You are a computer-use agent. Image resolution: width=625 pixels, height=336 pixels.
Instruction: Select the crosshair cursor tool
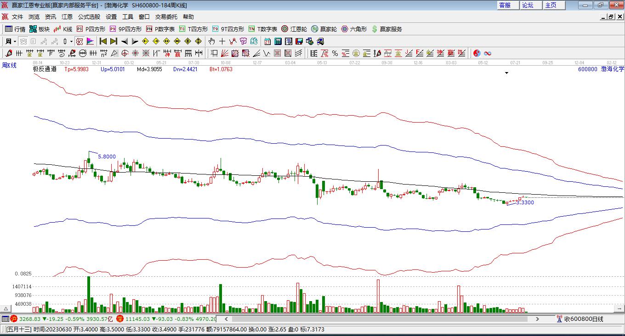[x=222, y=41]
